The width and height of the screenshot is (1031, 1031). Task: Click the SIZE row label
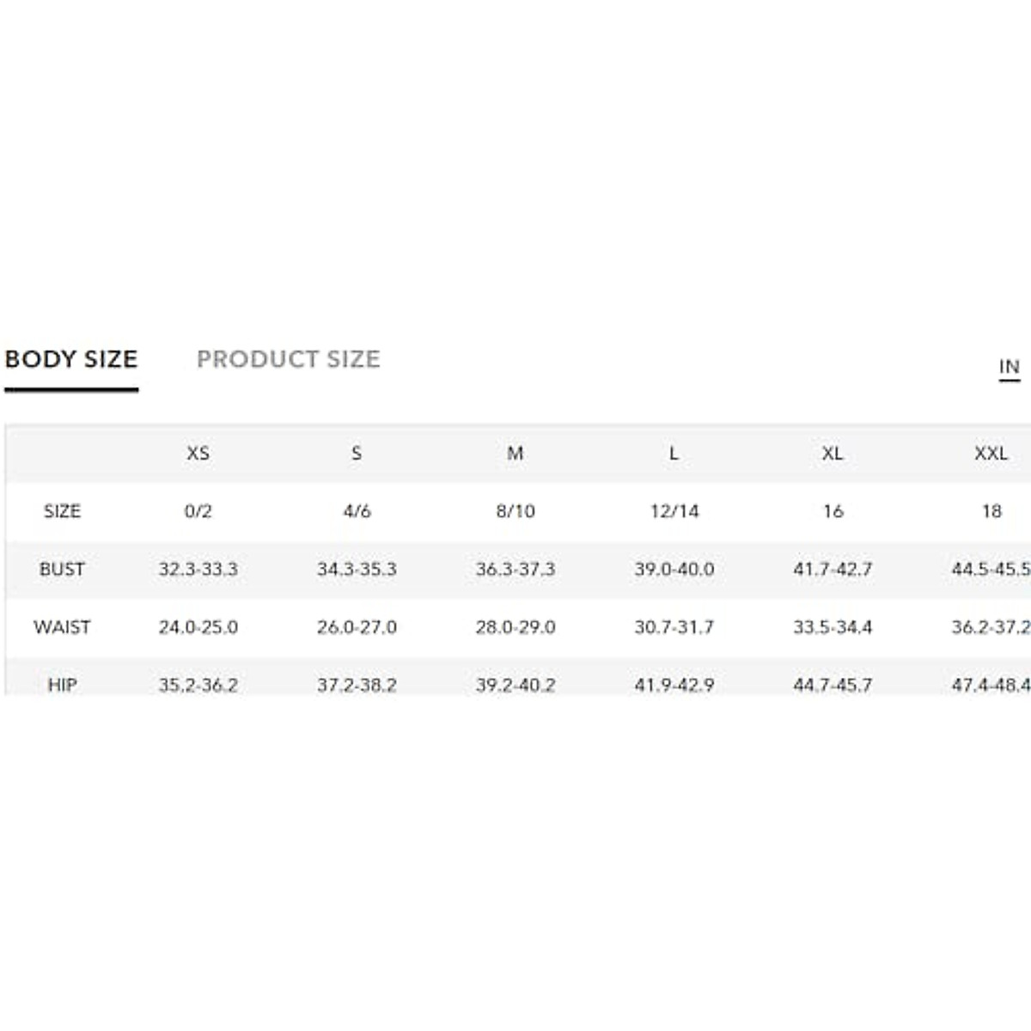coord(62,511)
